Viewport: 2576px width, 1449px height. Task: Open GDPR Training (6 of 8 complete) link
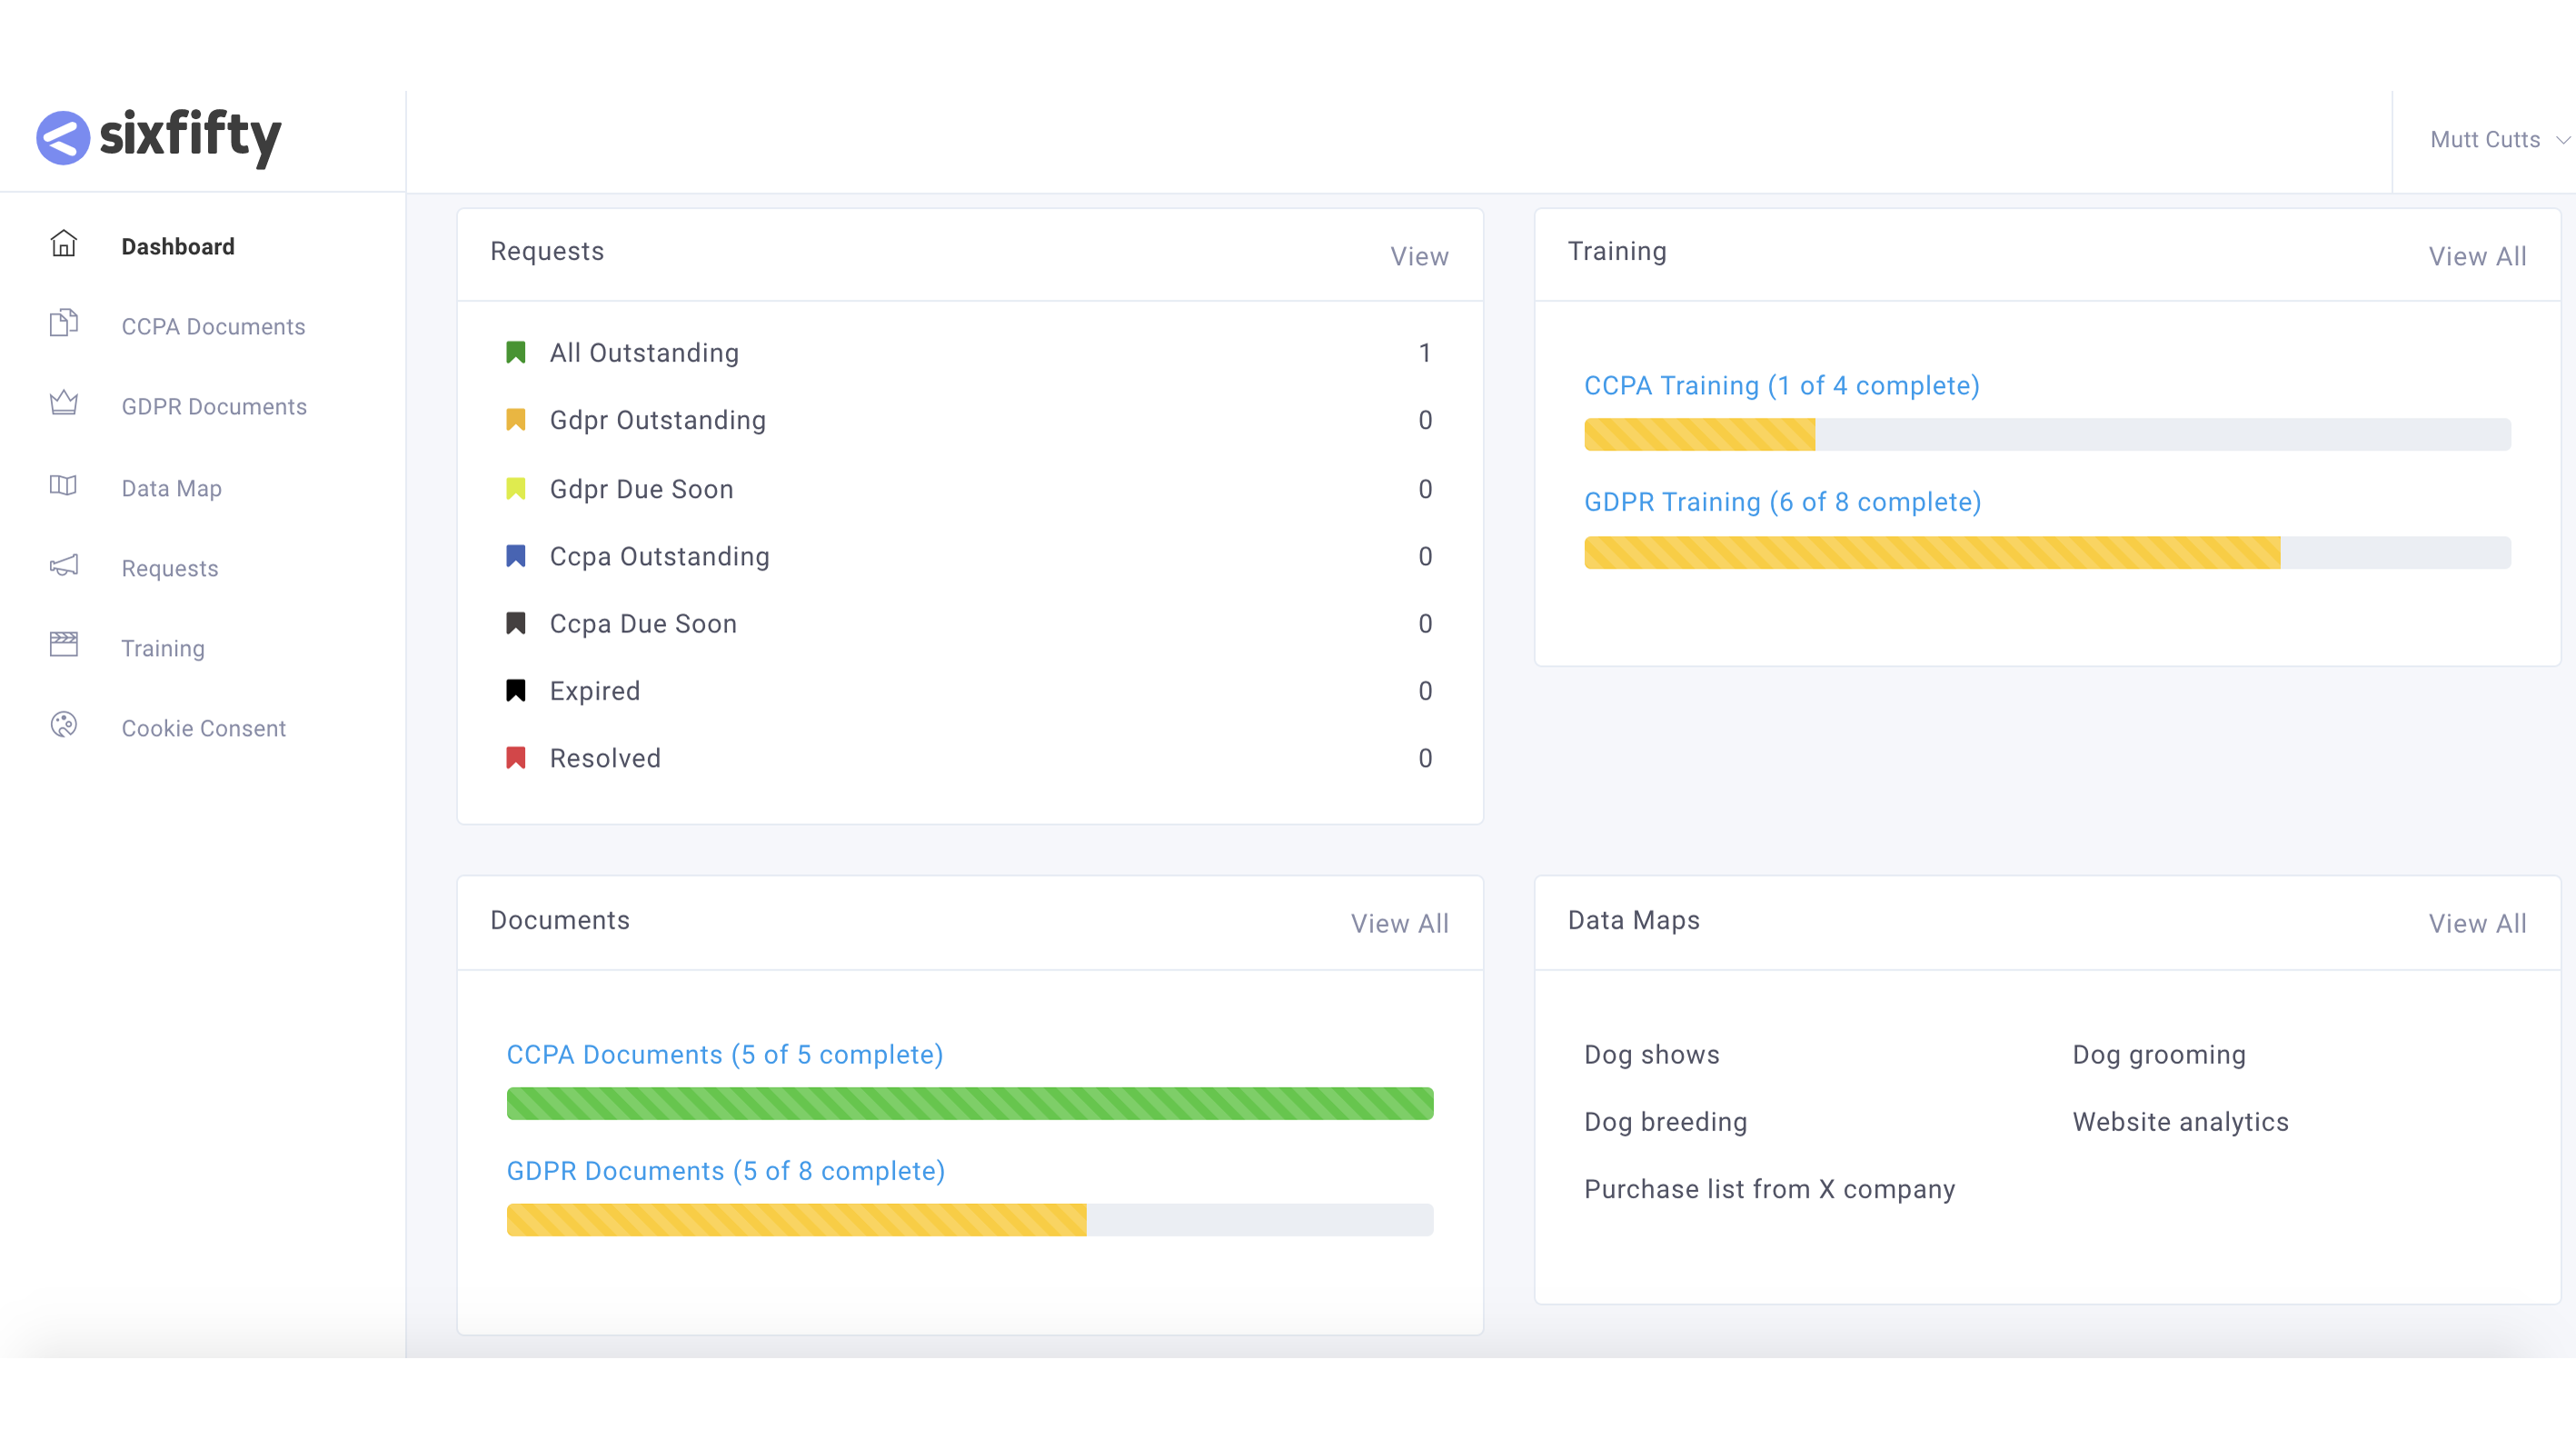point(1783,502)
